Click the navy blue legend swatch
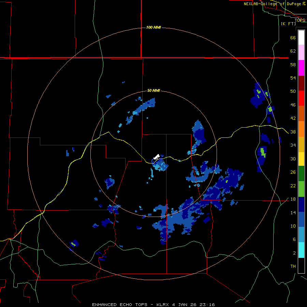 tap(301, 204)
